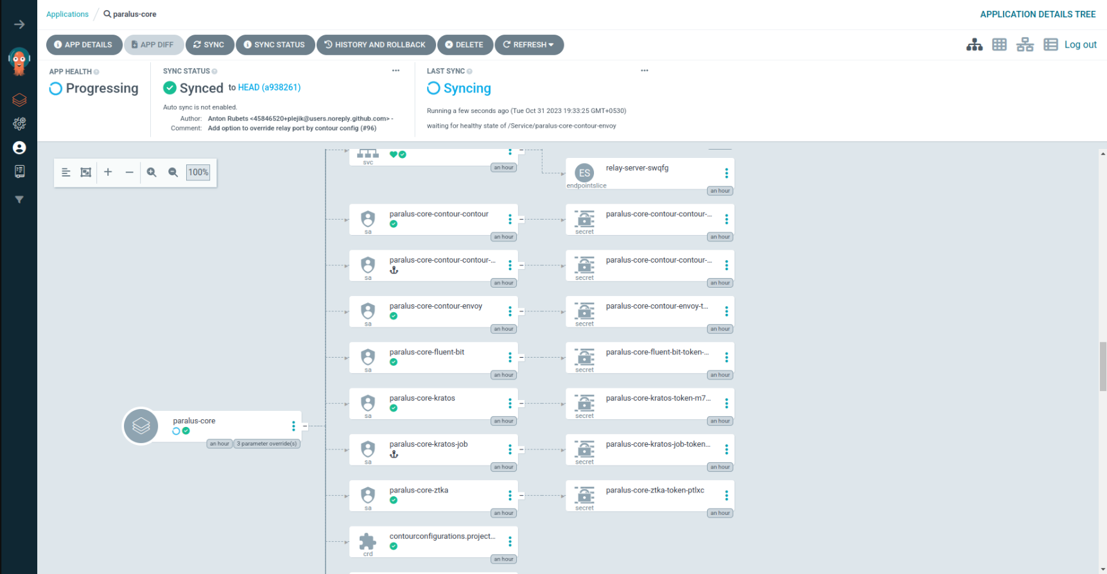The height and width of the screenshot is (574, 1107).
Task: Click the Sync button
Action: pyautogui.click(x=209, y=45)
